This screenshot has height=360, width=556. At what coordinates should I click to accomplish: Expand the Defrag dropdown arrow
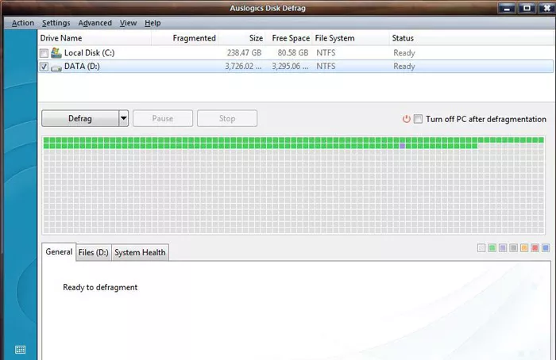123,118
